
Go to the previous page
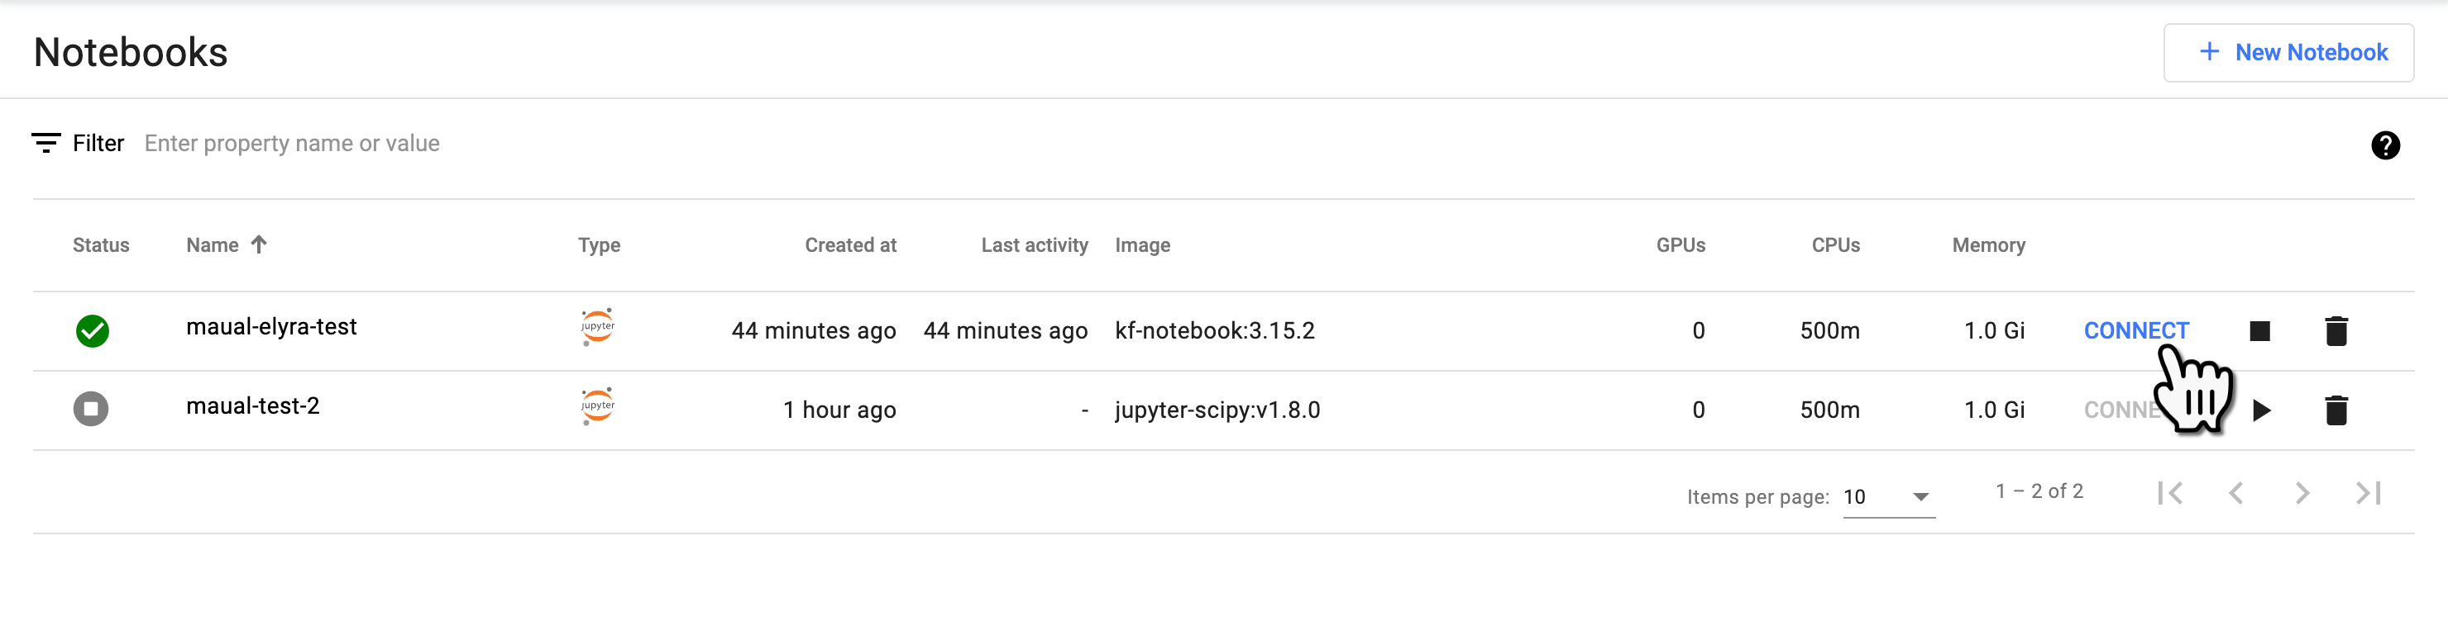click(2236, 493)
